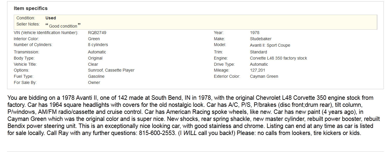385x152 pixels.
Task: Click the Vehicle Title value Clear
Action: click(93, 64)
